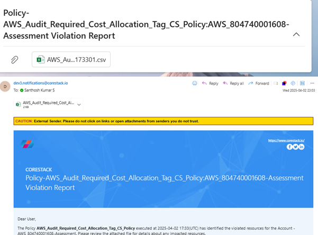Click recipient Santhosh Kumar S
Image resolution: width=318 pixels, height=235 pixels.
click(39, 90)
